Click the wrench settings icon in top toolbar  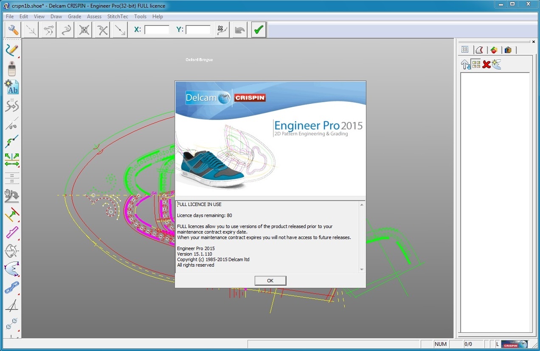tap(14, 30)
